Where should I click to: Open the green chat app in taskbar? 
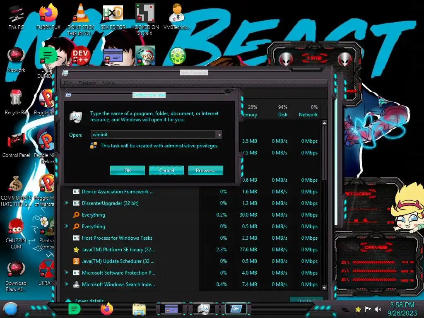74,309
